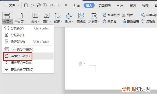This screenshot has width=157, height=94.
Task: Click the print icon in quick toolbar
Action: [x=39, y=5]
